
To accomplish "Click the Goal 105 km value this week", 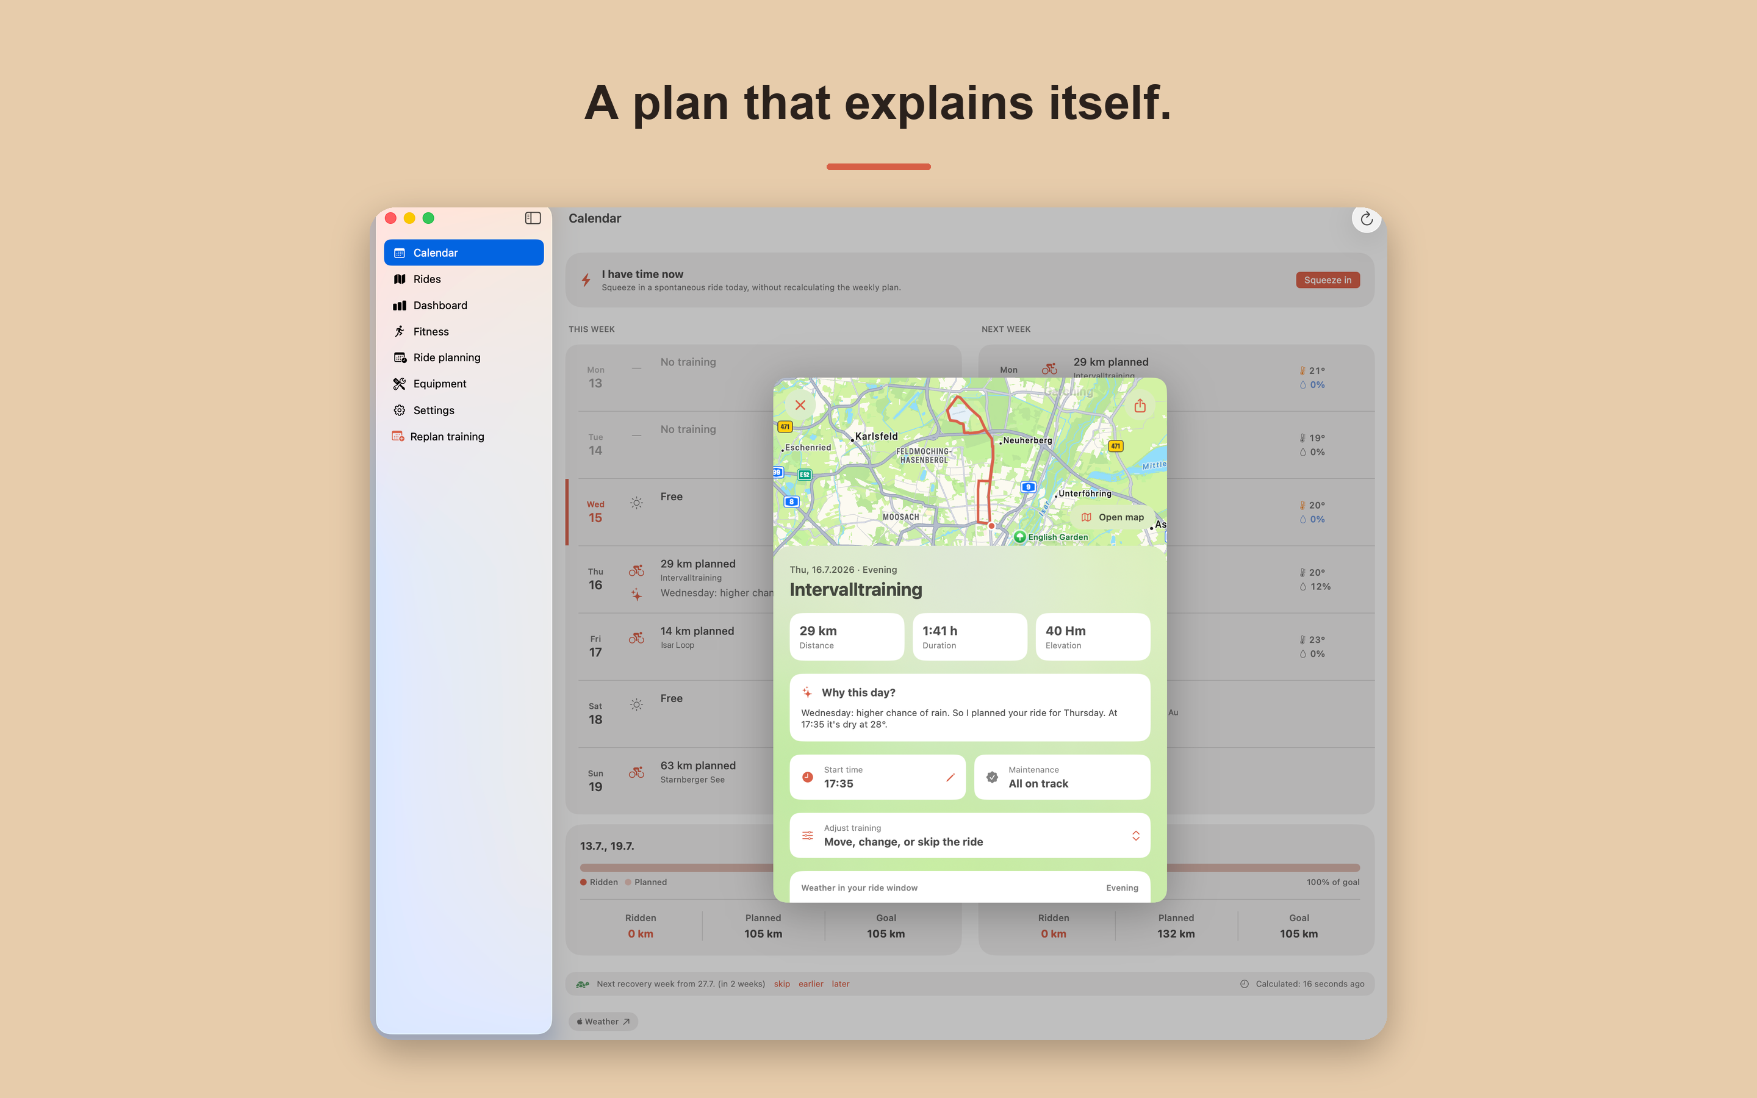I will [x=886, y=934].
